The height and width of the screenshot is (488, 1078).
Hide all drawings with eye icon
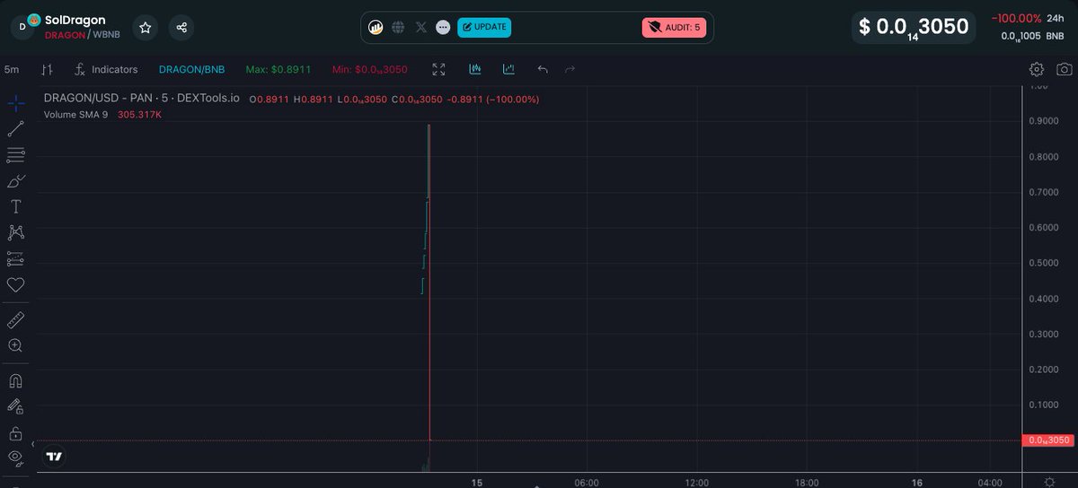[15, 458]
